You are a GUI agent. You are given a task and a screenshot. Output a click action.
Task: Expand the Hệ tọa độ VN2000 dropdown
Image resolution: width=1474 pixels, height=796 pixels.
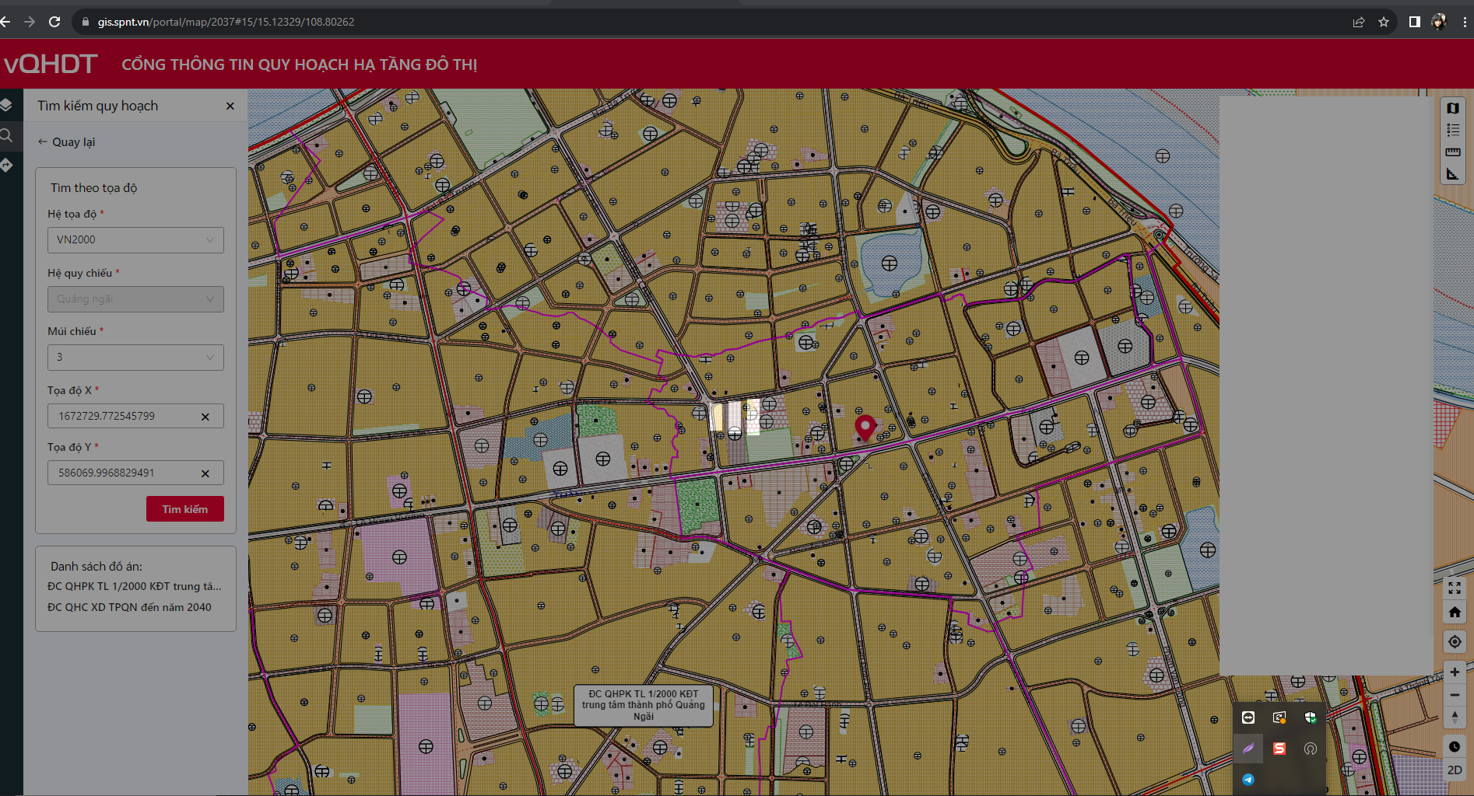point(135,239)
